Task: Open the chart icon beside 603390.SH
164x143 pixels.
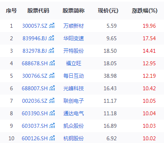Action: click(52, 113)
